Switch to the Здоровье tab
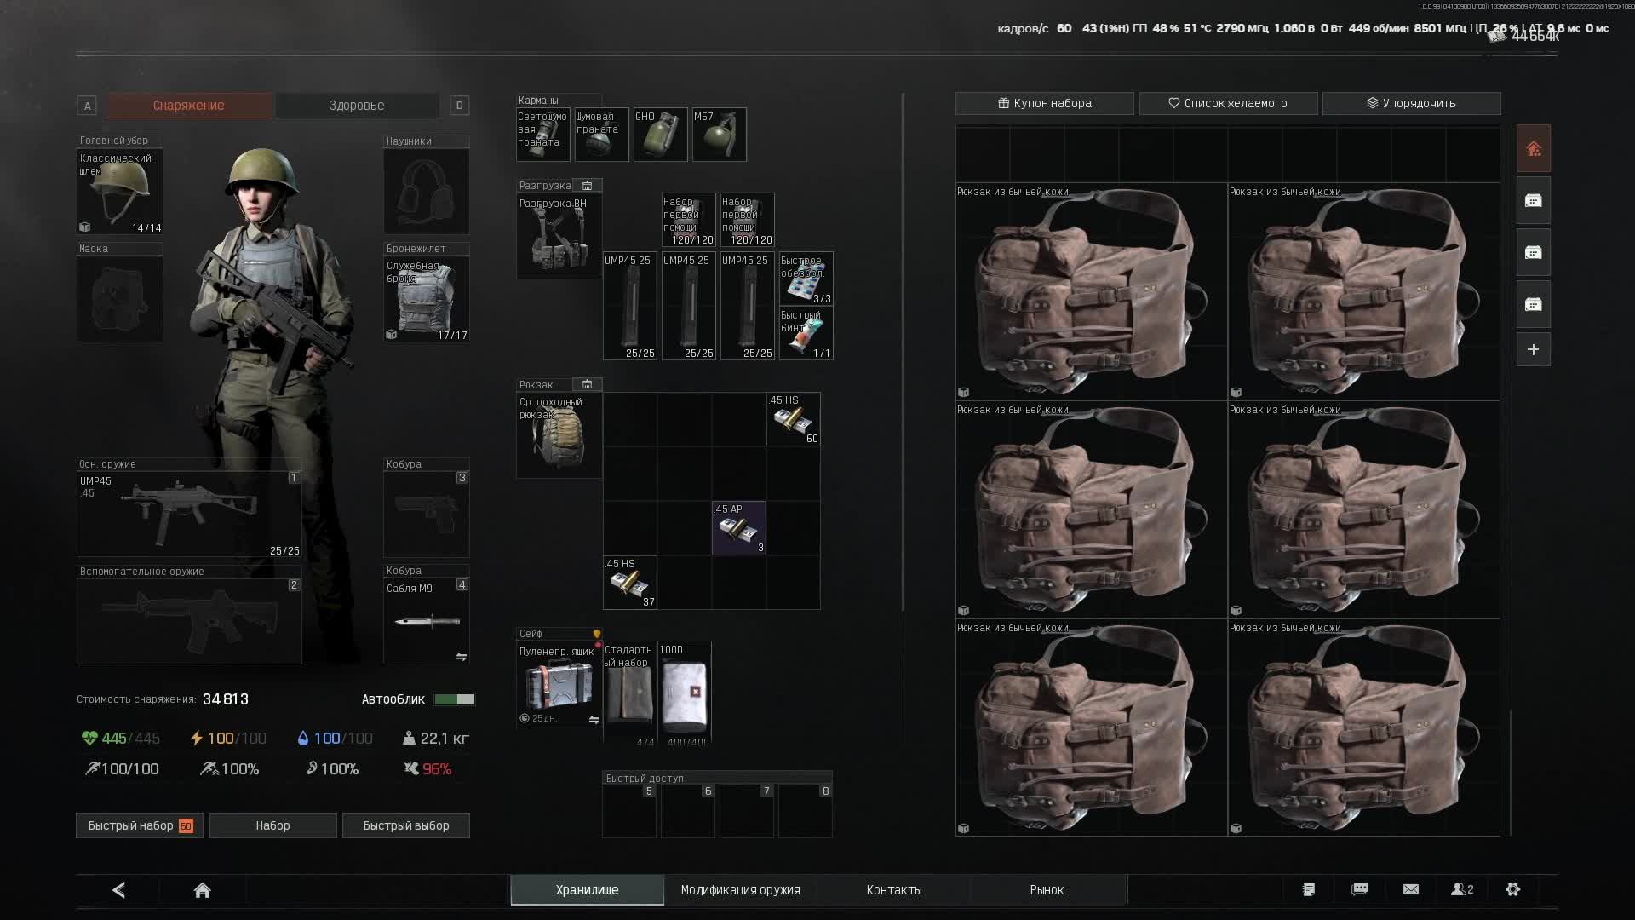This screenshot has width=1635, height=920. click(x=357, y=106)
